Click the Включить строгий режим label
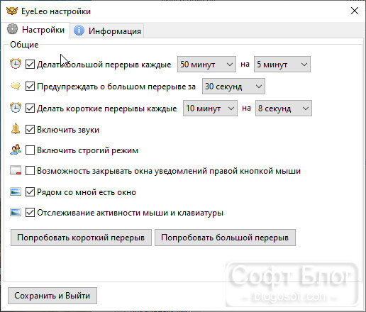This screenshot has height=312, width=366. [x=87, y=150]
